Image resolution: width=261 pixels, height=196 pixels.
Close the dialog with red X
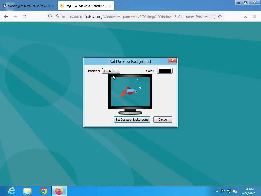pyautogui.click(x=173, y=60)
